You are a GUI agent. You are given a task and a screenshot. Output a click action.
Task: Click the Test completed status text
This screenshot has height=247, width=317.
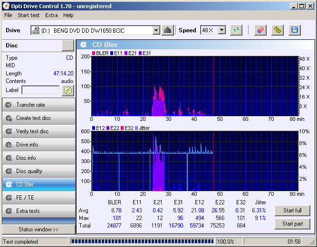coord(20,242)
